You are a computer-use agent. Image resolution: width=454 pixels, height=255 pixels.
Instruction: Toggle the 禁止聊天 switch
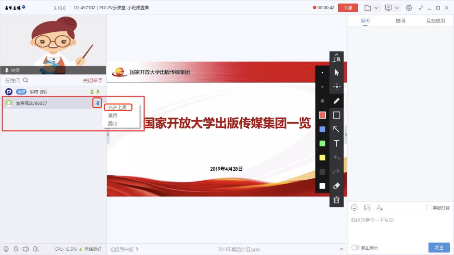pyautogui.click(x=355, y=247)
